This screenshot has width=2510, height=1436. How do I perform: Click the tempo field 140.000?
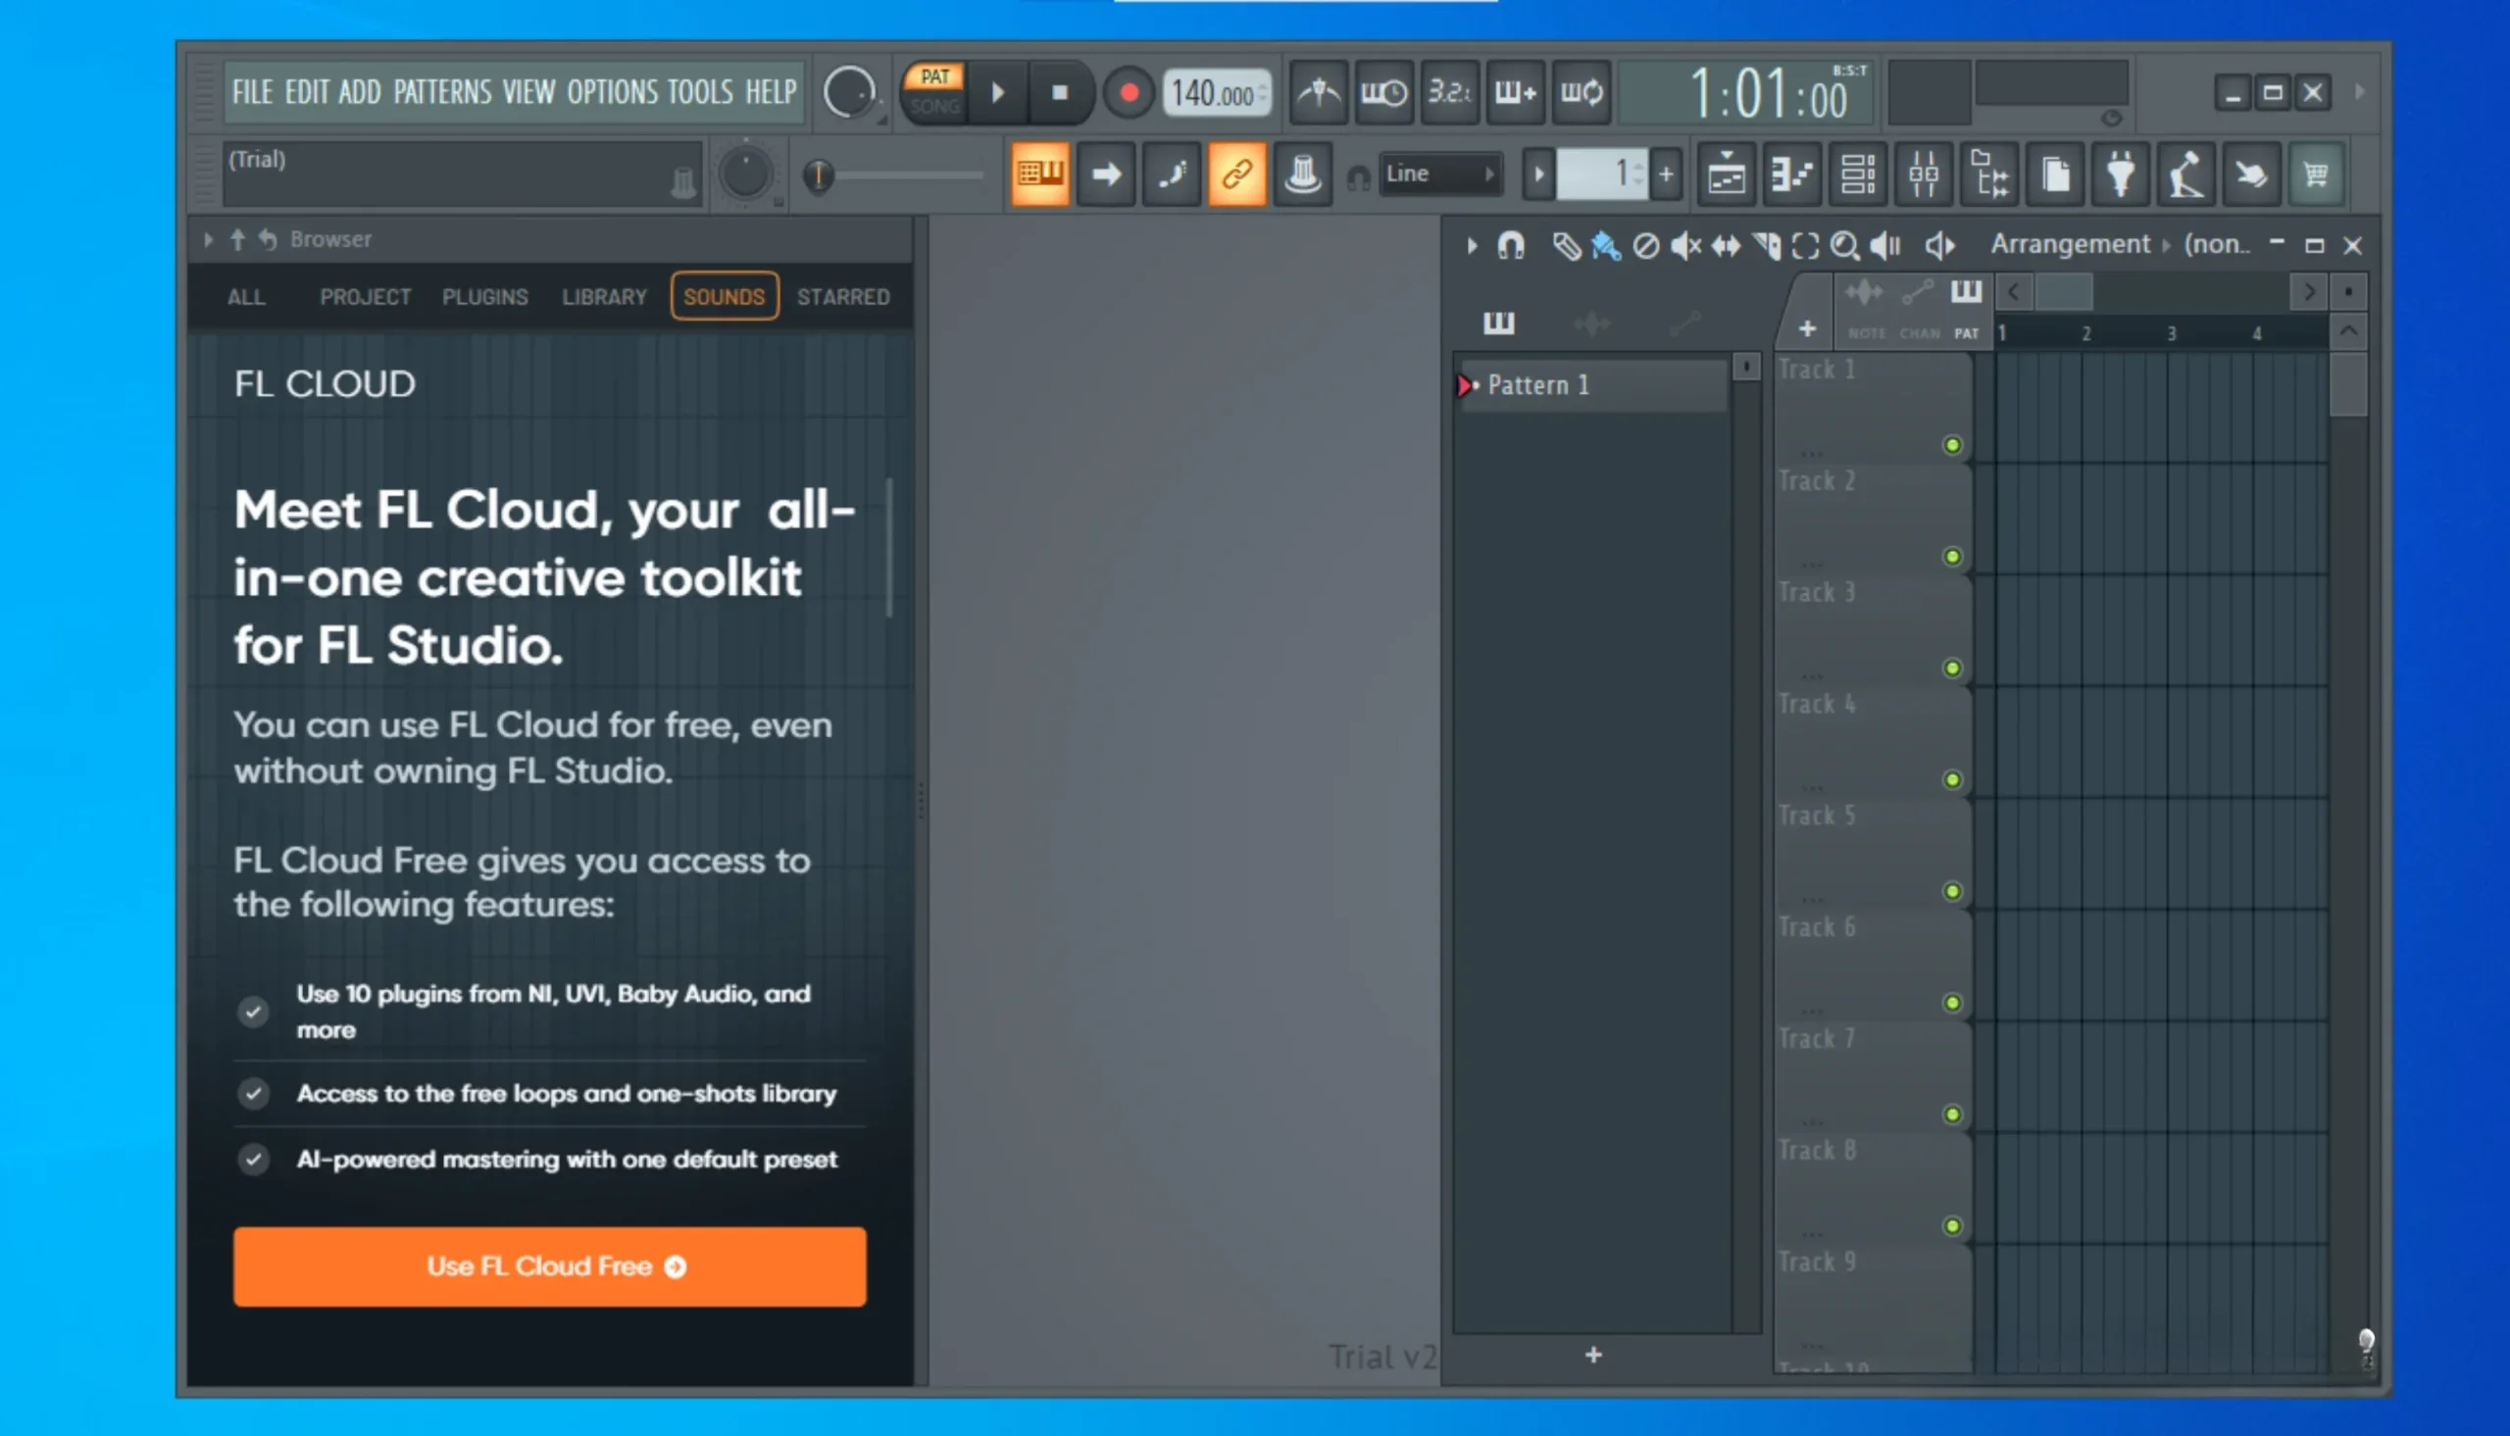pyautogui.click(x=1217, y=94)
